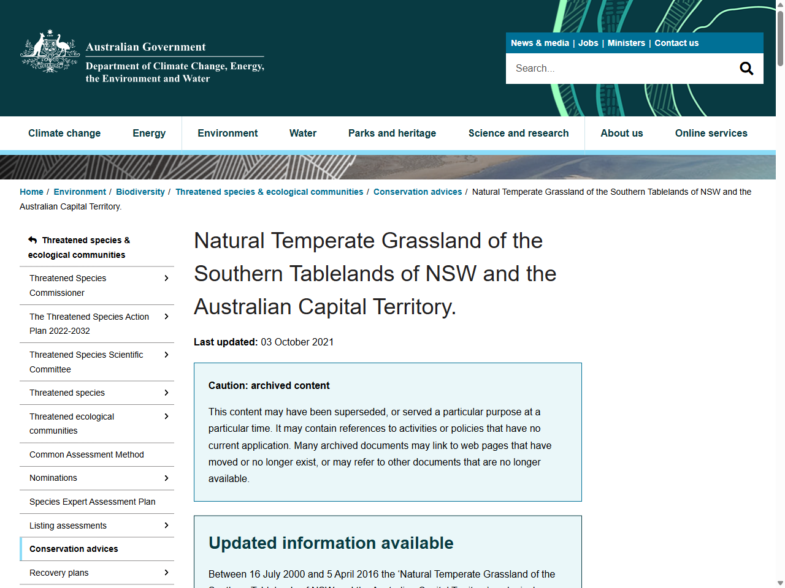Click inside the Search input field
The image size is (785, 588).
(613, 68)
